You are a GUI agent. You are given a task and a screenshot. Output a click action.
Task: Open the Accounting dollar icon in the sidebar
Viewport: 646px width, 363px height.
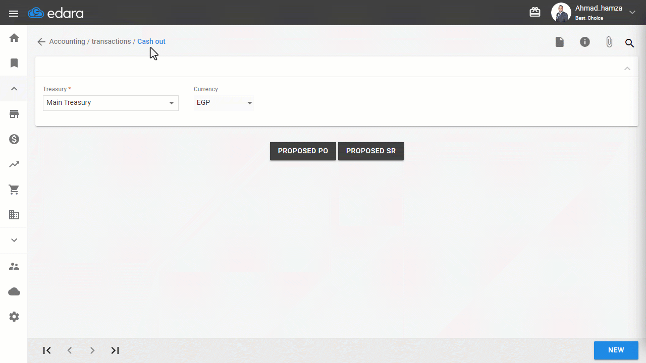coord(14,139)
